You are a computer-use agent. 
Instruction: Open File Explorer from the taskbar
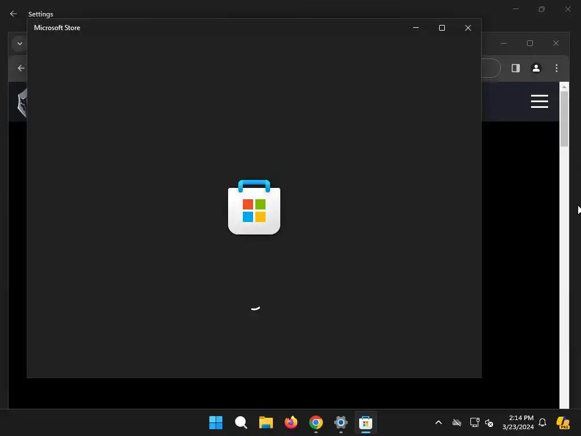point(266,422)
